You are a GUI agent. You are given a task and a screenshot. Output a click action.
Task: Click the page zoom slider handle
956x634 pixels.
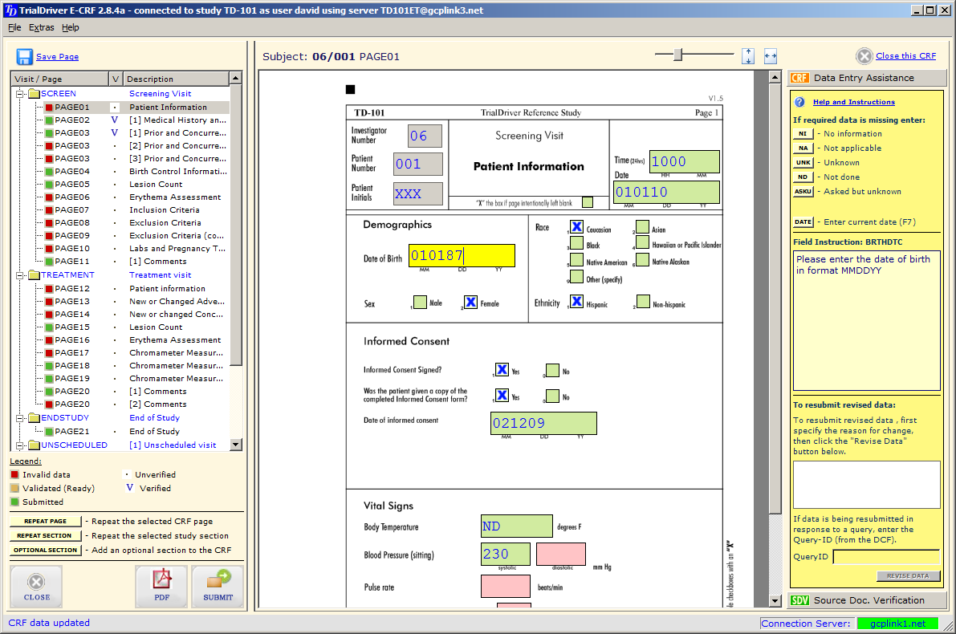click(678, 55)
